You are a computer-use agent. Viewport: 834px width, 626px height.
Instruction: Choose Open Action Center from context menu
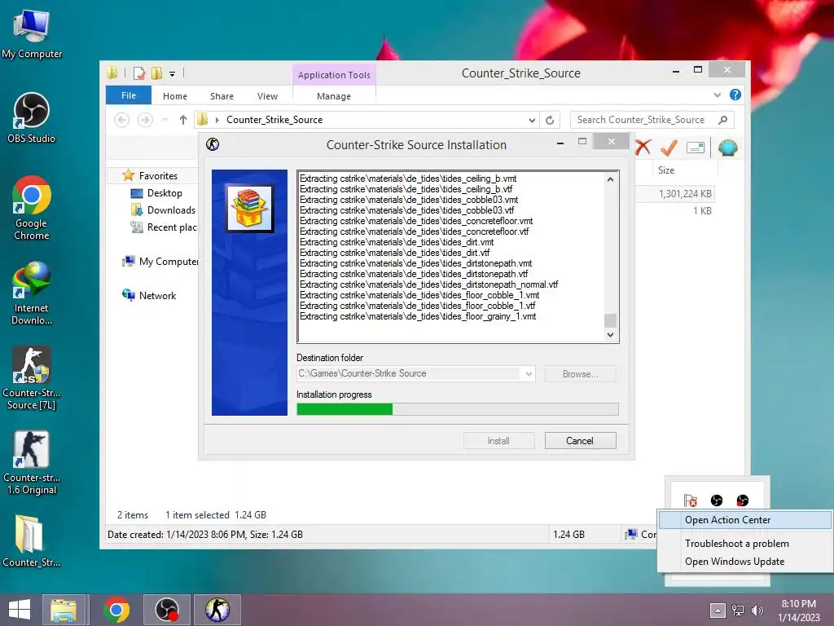744,519
